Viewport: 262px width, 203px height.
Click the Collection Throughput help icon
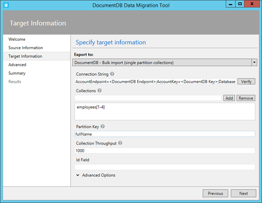point(121,143)
